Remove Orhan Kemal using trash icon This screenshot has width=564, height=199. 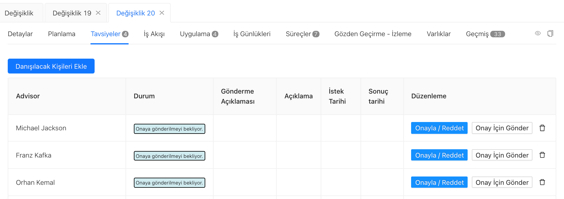point(542,182)
